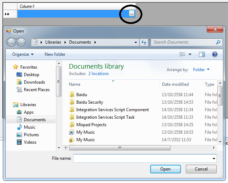Select Integration Services Script Task folder
The image size is (228, 183).
tap(105, 117)
